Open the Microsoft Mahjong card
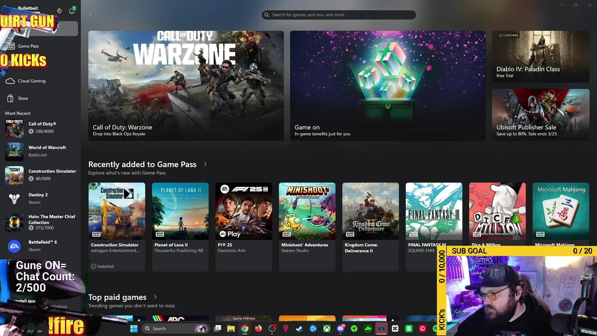 [561, 214]
